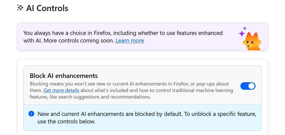Click the sparkle icon beside AI Controls
The width and height of the screenshot is (285, 135).
point(20,8)
